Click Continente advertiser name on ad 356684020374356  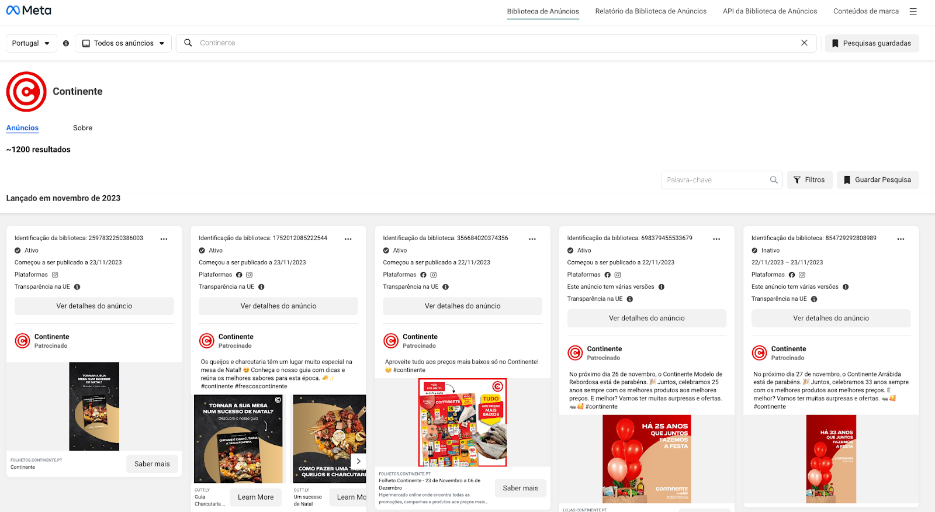pyautogui.click(x=420, y=337)
